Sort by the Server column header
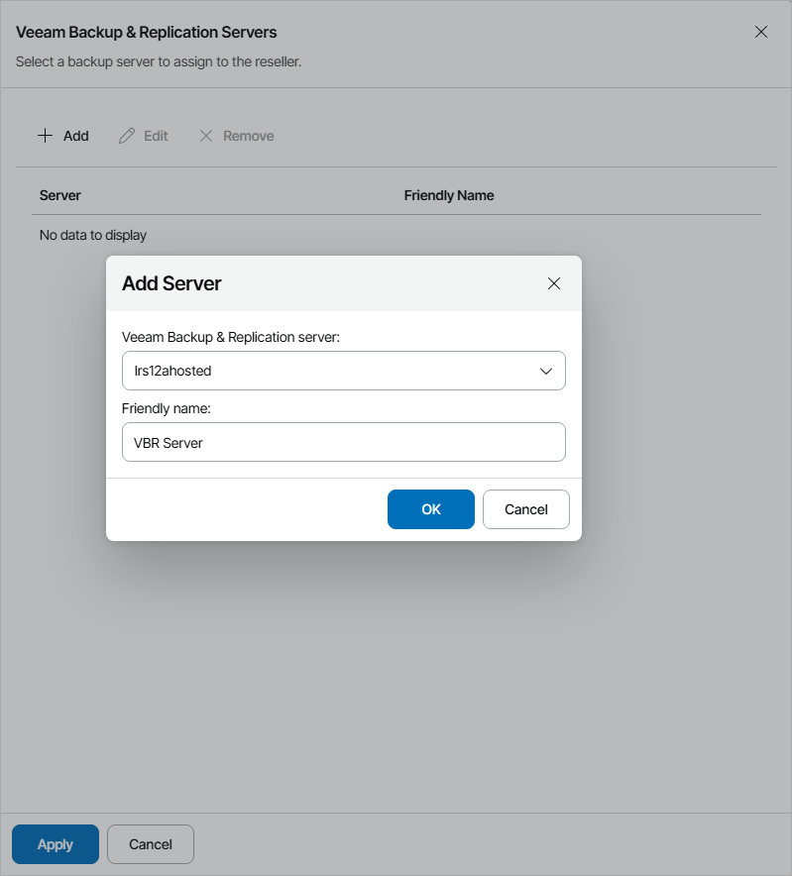 [x=60, y=195]
